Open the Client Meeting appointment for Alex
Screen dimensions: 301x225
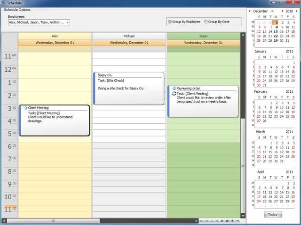[x=54, y=120]
